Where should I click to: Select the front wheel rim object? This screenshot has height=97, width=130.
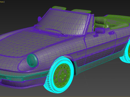(62, 76)
